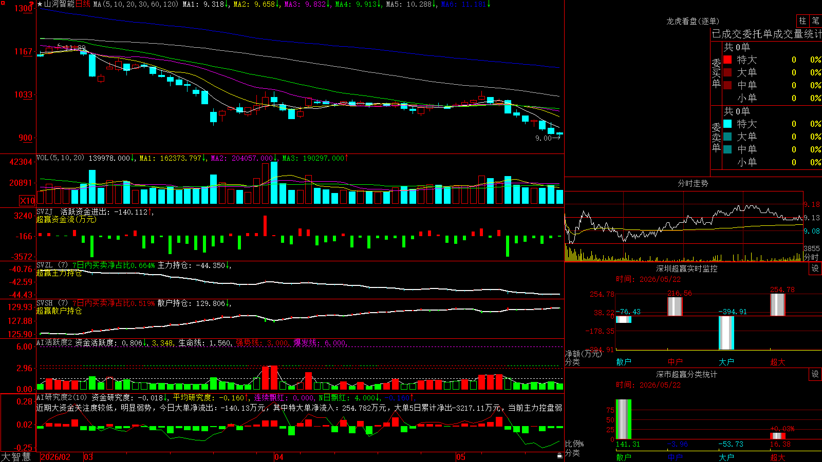Screen dimensions: 822x462
Task: Click the 03 month marker on timeline
Action: pyautogui.click(x=88, y=457)
